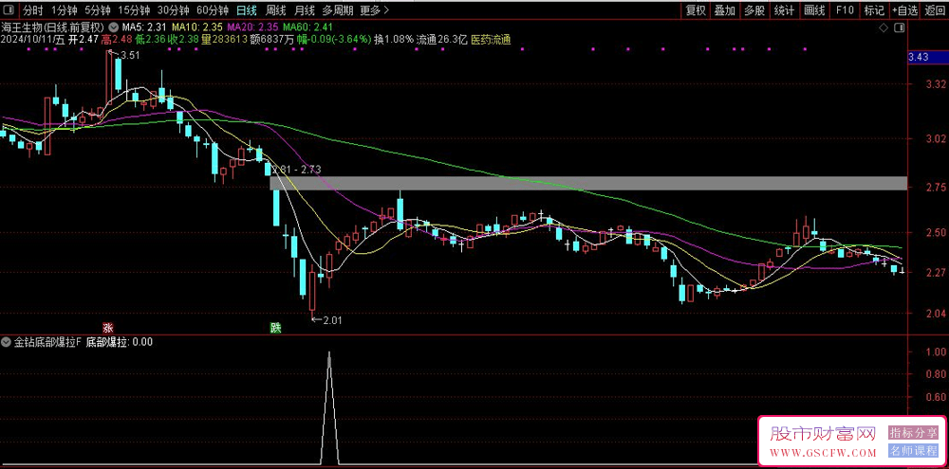Viewport: 949px width, 469px height.
Task: Toggle the left sidebar panel icon
Action: (x=9, y=10)
